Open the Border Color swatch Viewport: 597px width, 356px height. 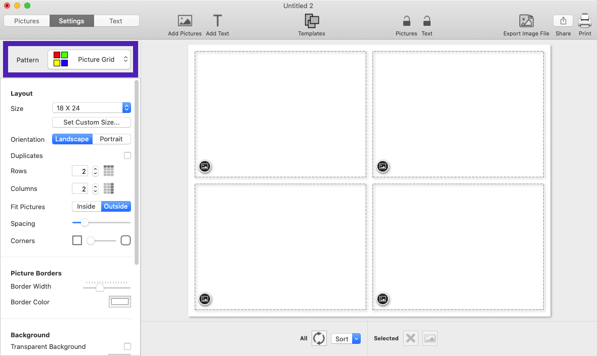pos(120,302)
